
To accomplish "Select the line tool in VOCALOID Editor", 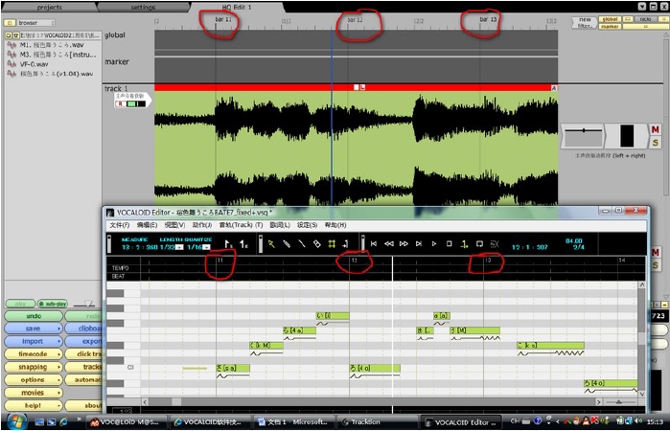I will pos(302,244).
